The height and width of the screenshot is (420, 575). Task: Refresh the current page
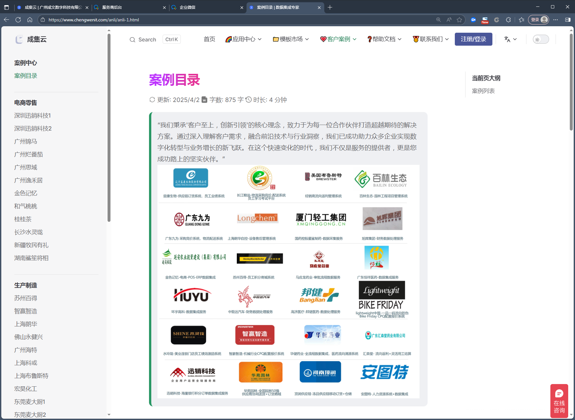coord(18,20)
